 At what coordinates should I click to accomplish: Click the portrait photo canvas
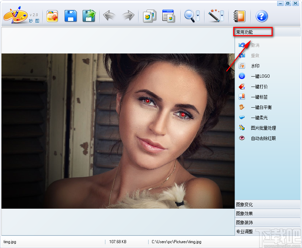tap(118, 131)
